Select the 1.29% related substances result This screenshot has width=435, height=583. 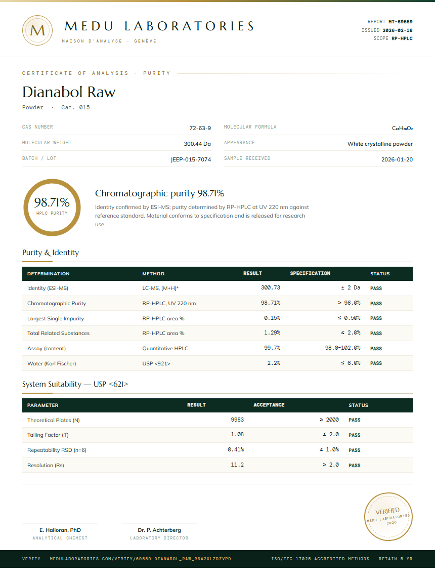coord(272,332)
